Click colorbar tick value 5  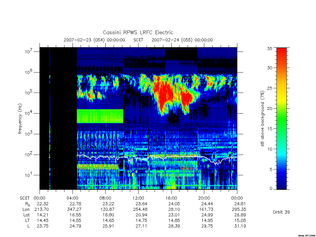tap(271, 169)
